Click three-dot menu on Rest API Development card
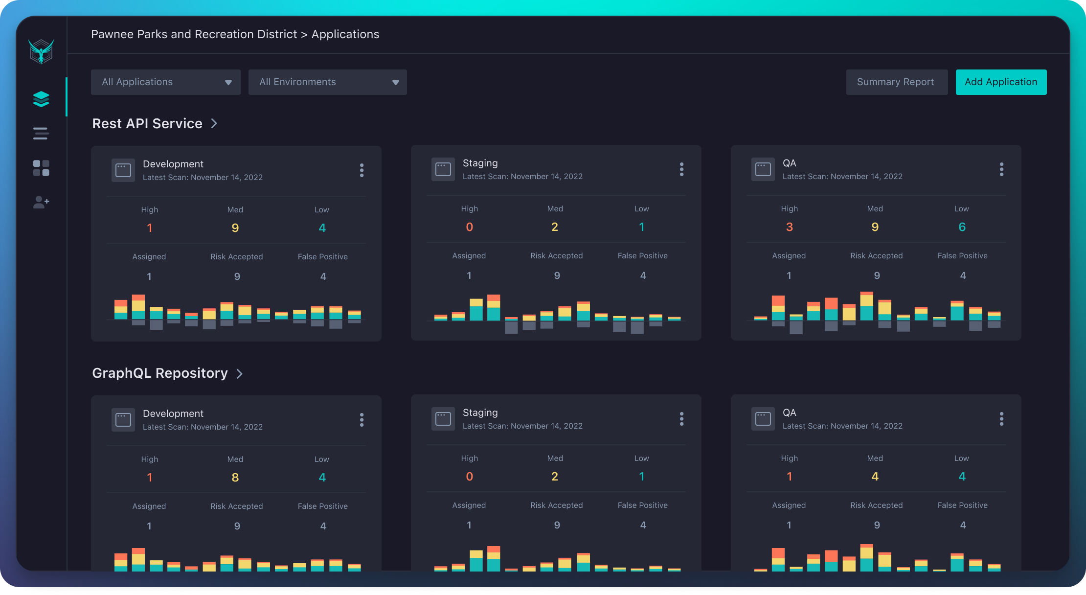This screenshot has height=595, width=1086. pyautogui.click(x=362, y=170)
